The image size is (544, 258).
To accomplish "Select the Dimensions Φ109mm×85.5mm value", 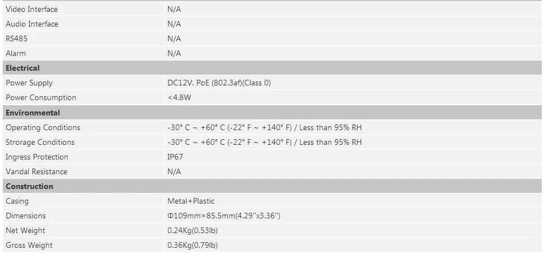I will [x=224, y=216].
